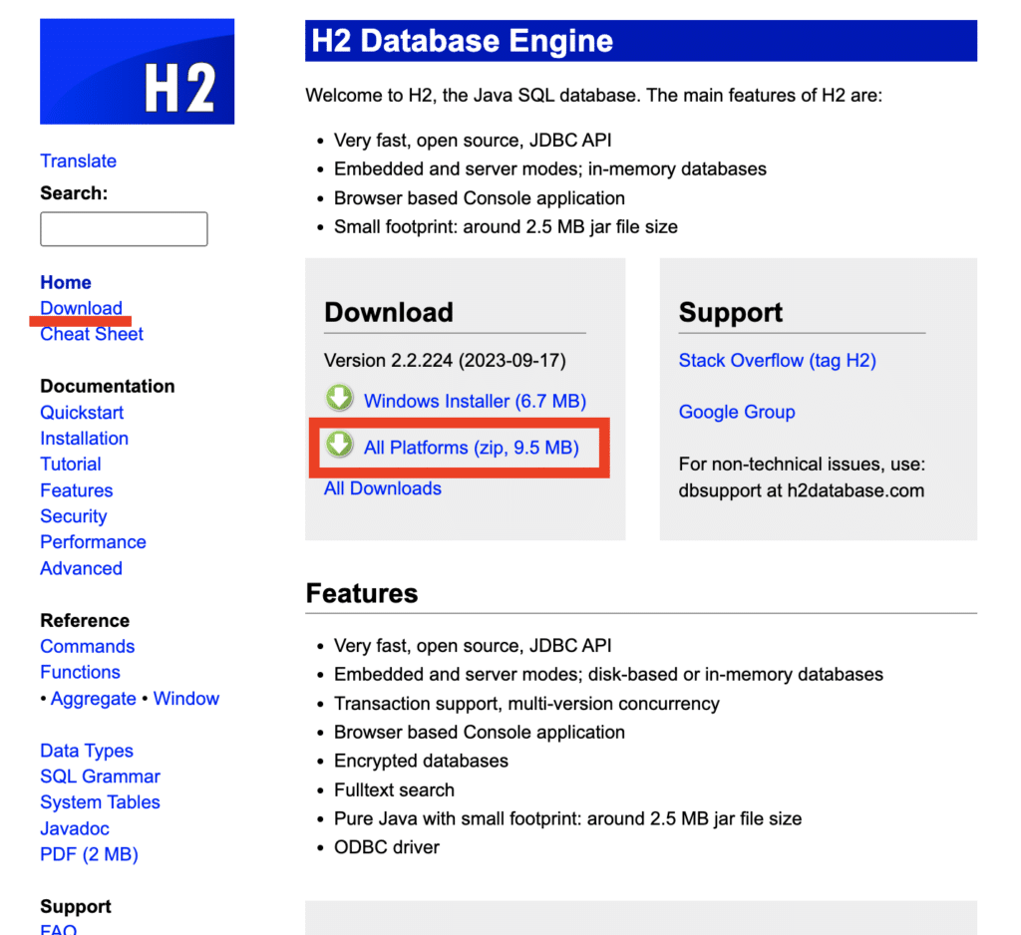Open the SQL Grammar reference
This screenshot has height=935, width=1021.
tap(100, 776)
